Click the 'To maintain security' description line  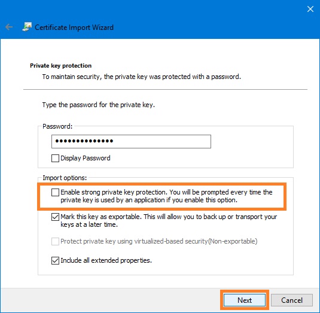click(141, 77)
